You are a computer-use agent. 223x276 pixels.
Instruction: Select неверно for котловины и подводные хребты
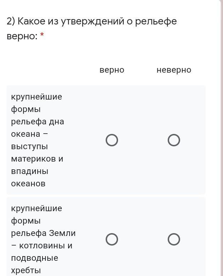click(x=174, y=240)
